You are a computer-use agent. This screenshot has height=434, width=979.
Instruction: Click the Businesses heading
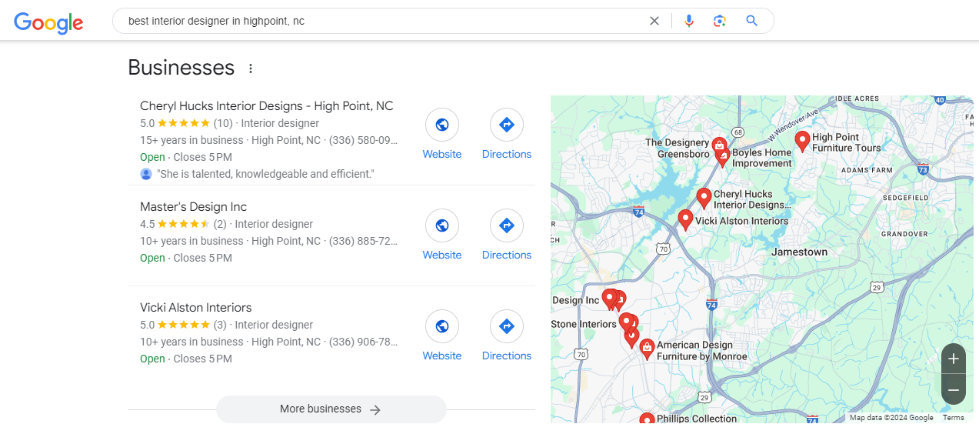point(181,68)
